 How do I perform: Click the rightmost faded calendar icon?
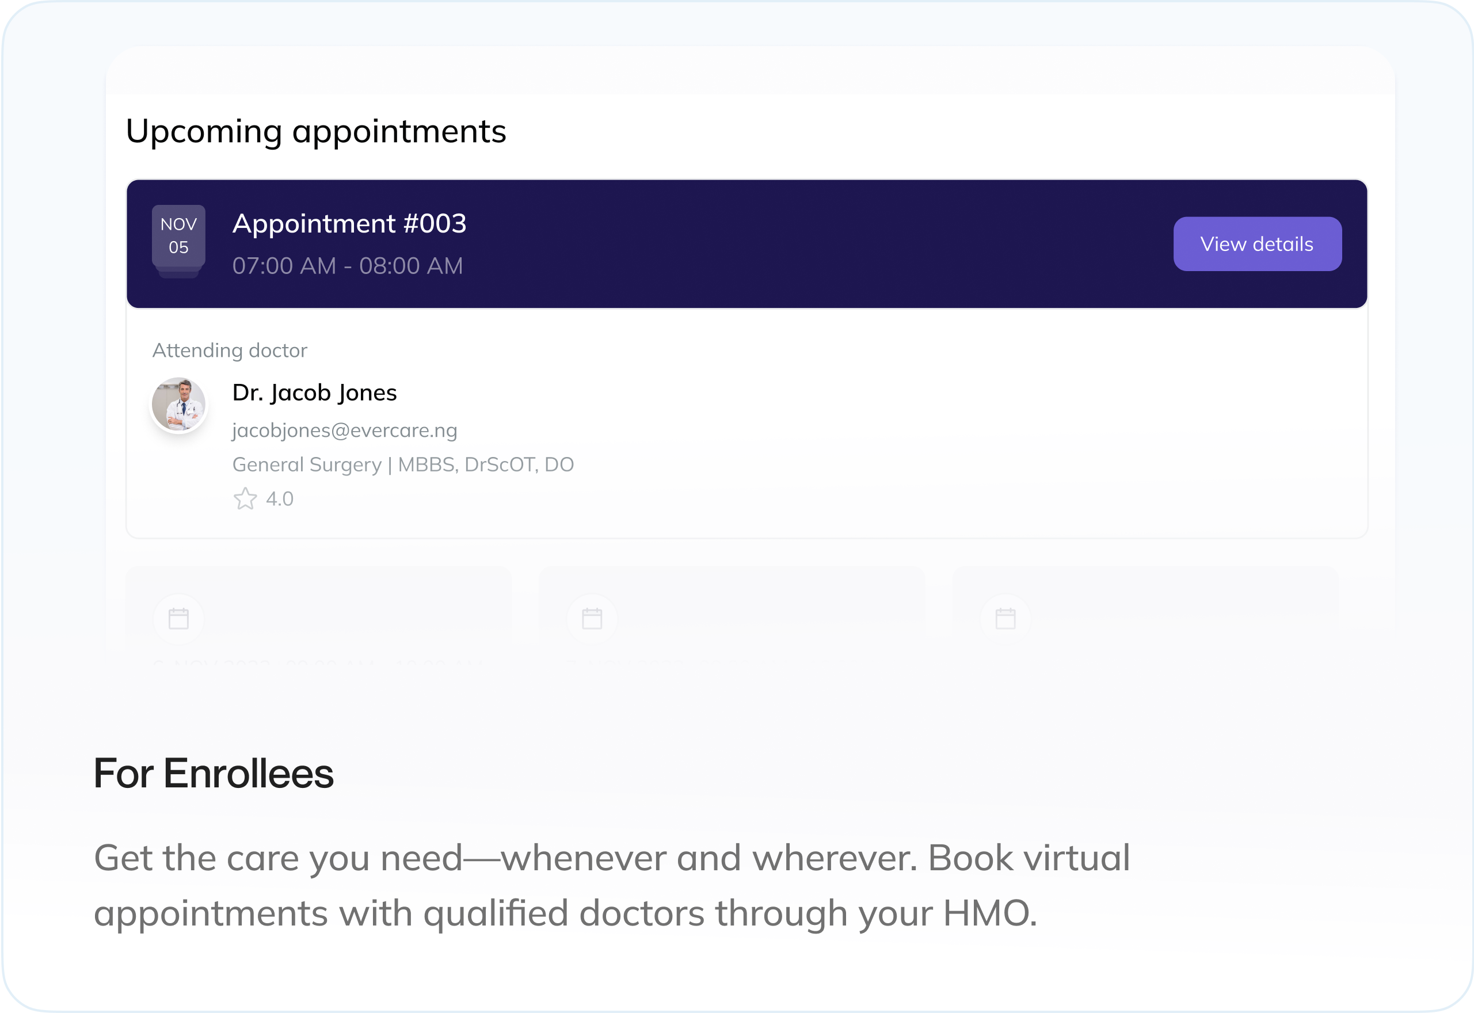pos(1005,619)
